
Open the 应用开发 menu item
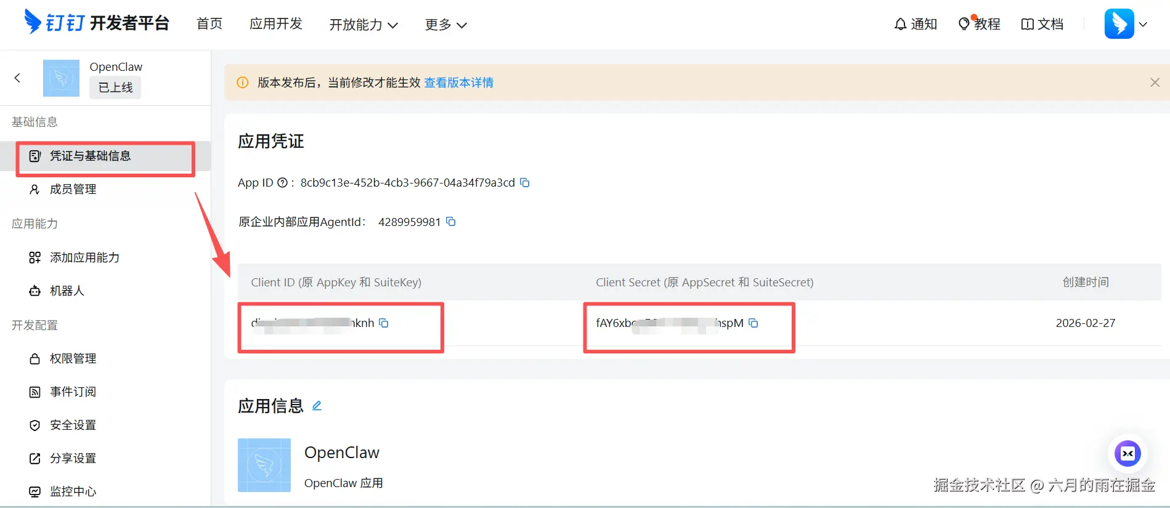(x=276, y=24)
